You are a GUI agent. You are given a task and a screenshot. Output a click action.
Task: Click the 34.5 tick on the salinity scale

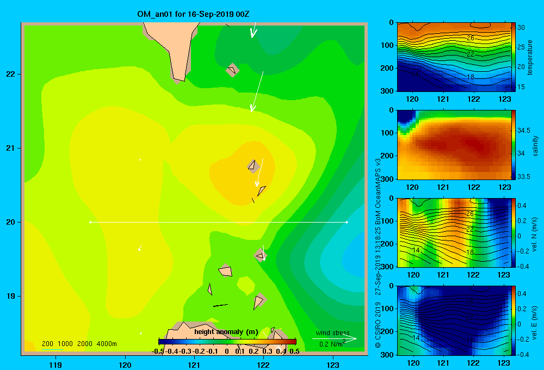point(523,131)
